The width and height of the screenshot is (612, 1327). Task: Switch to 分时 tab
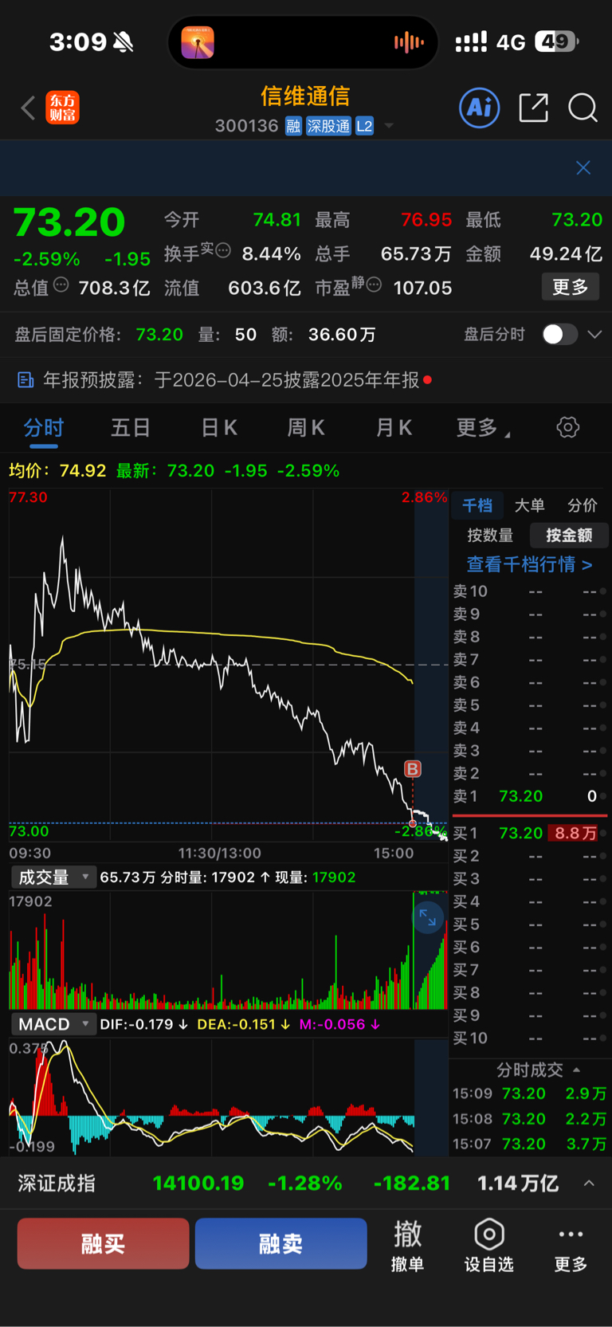(43, 428)
